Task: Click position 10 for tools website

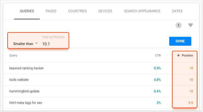Action: coord(191,80)
